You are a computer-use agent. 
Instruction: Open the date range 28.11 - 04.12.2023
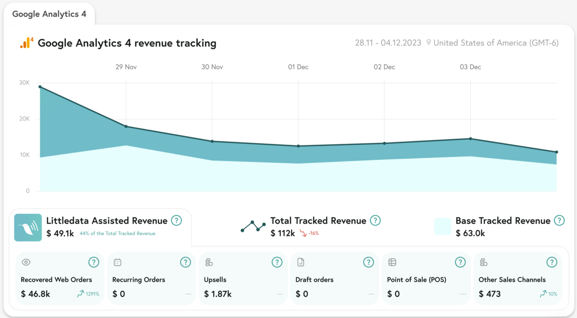pyautogui.click(x=388, y=43)
